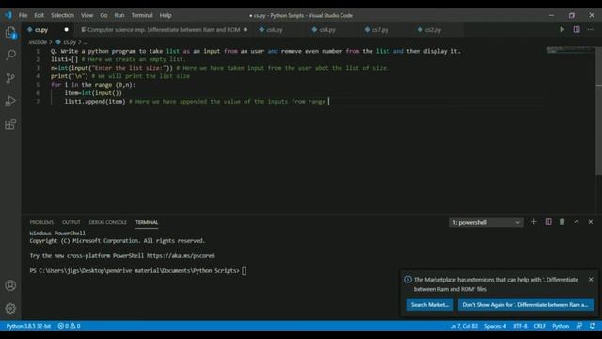Click code line 'item=int(input())'
The height and width of the screenshot is (339, 602).
click(x=93, y=93)
